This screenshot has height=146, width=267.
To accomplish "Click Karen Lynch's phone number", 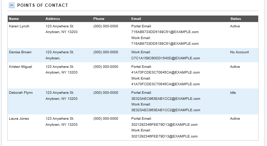I will coord(106,26).
